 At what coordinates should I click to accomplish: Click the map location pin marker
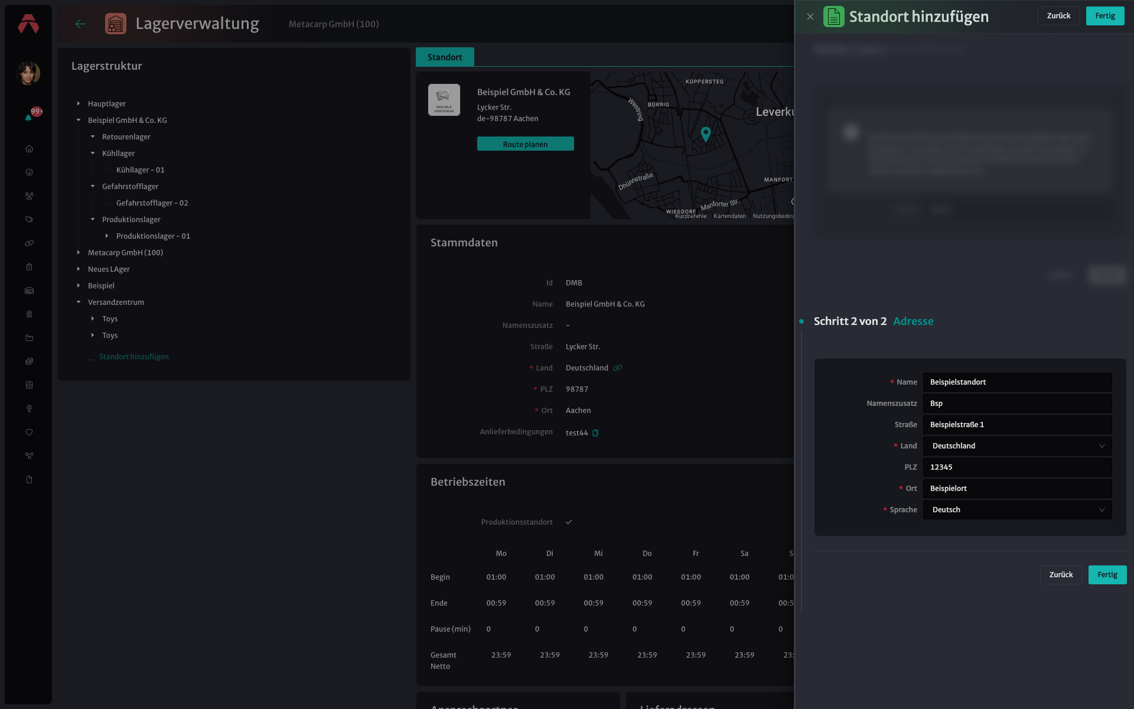tap(705, 134)
